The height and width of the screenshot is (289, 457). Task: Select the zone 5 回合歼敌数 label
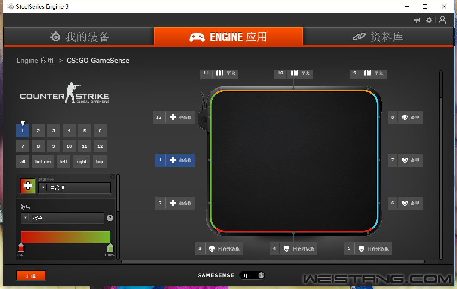pyautogui.click(x=369, y=249)
